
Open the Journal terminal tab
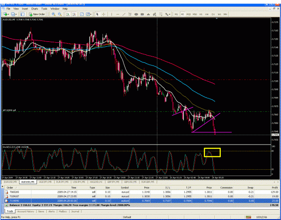coord(75,211)
